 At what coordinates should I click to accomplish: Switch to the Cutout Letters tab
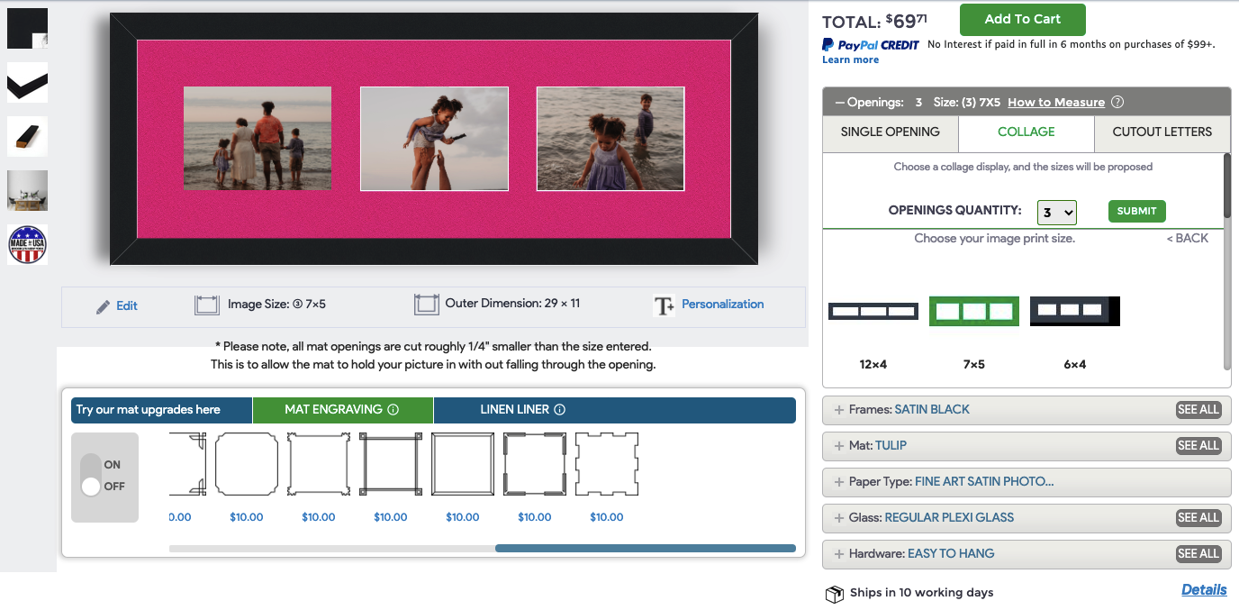1162,132
